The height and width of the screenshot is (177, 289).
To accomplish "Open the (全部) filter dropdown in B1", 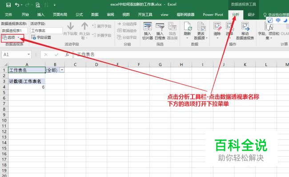I will coord(62,70).
